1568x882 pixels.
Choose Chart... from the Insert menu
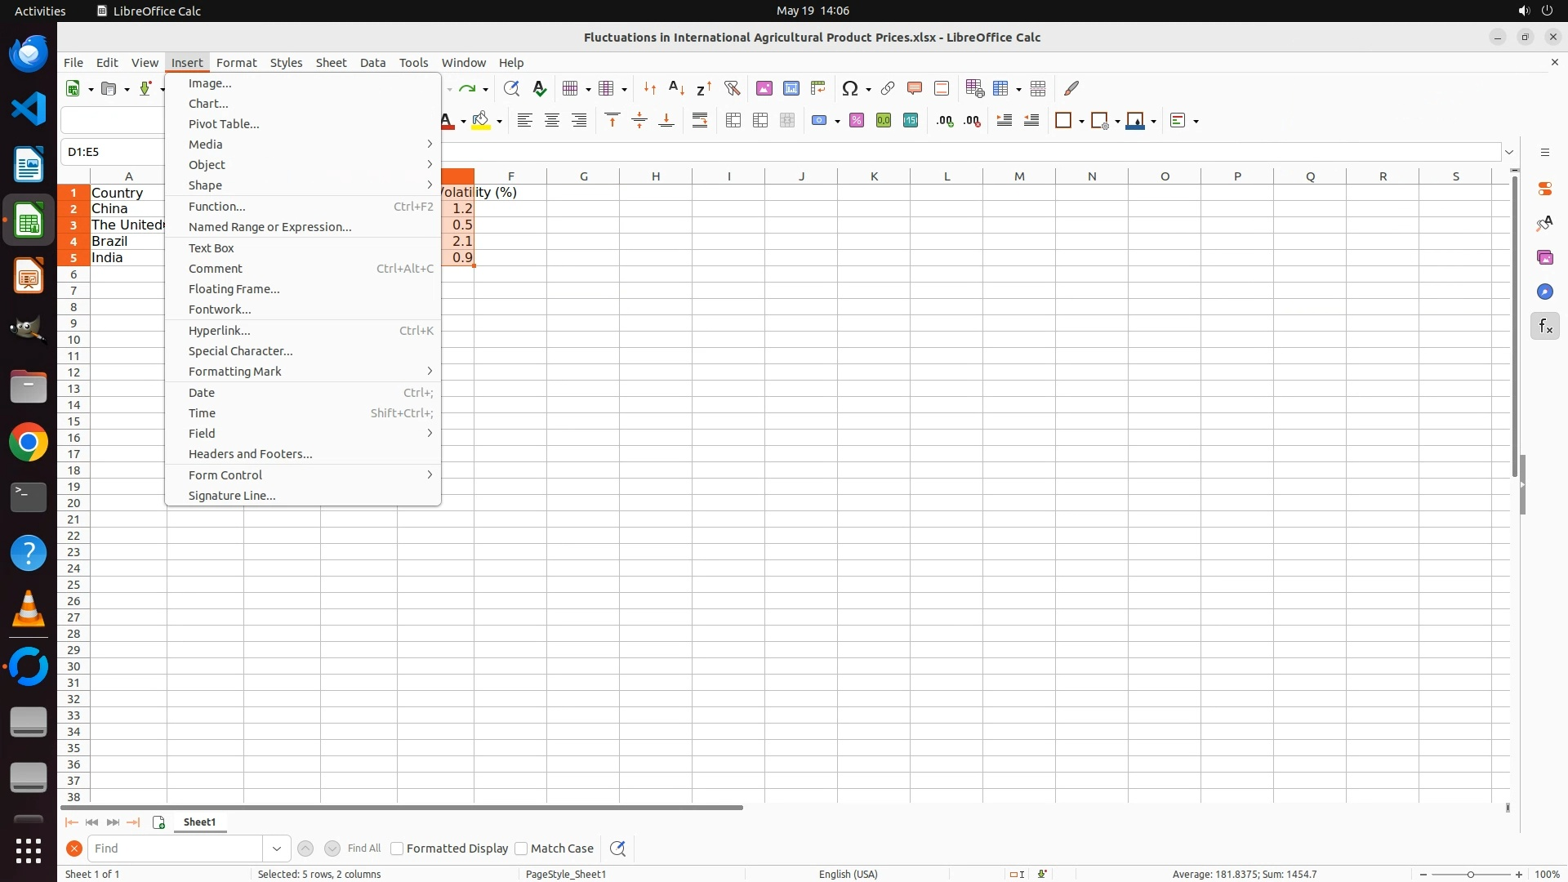coord(208,104)
